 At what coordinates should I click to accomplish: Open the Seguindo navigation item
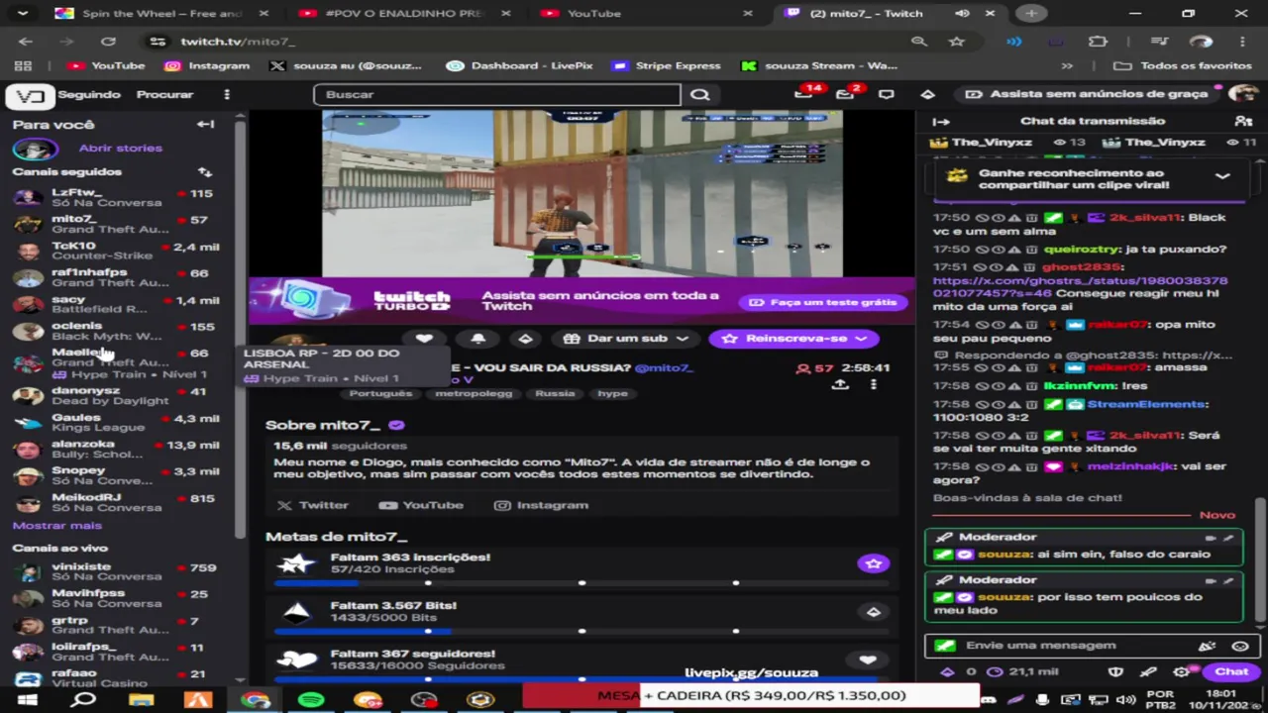(x=89, y=95)
